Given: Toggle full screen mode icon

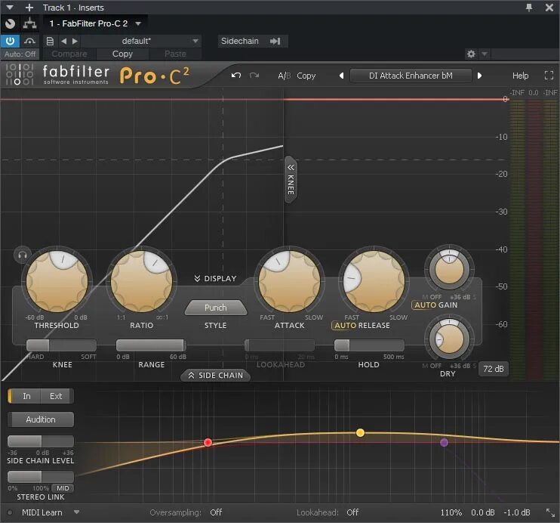Looking at the screenshot, I should click(x=549, y=76).
